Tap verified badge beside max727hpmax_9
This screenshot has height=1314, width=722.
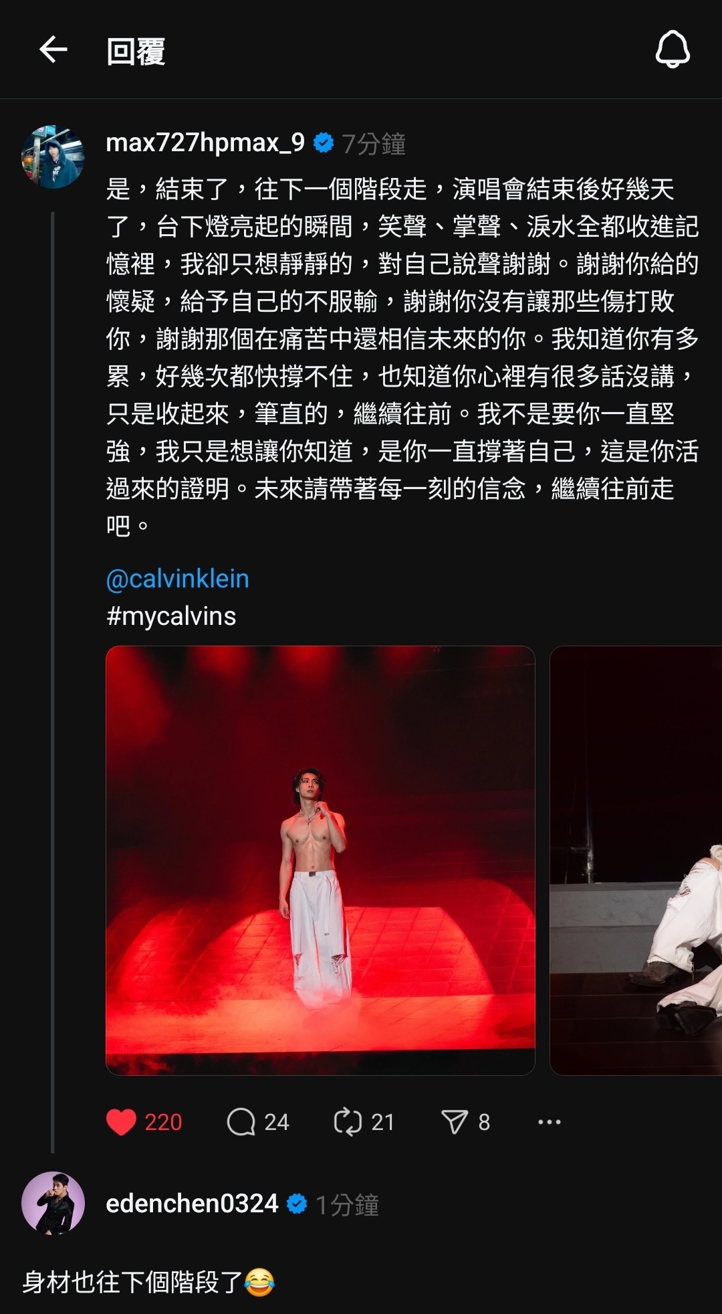(x=324, y=143)
